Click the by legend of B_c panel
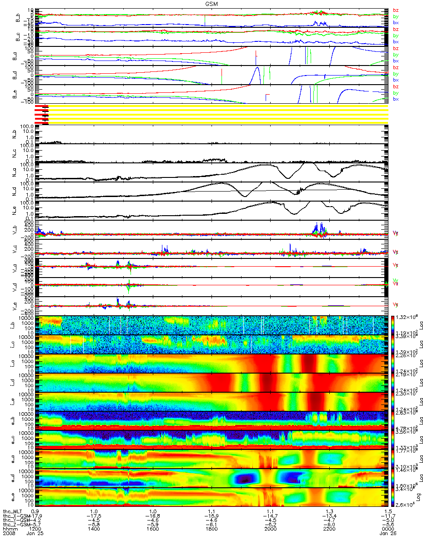The height and width of the screenshot is (546, 423). pyautogui.click(x=396, y=35)
